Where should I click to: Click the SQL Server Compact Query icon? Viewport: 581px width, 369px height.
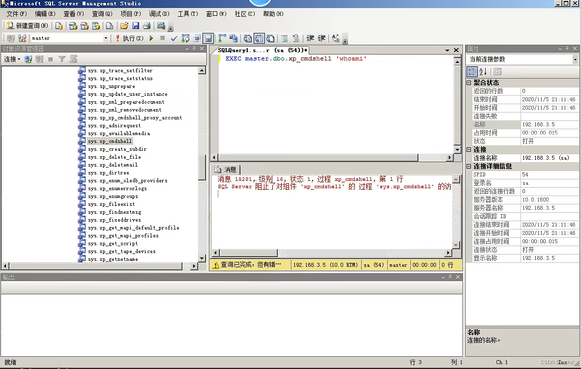109,26
